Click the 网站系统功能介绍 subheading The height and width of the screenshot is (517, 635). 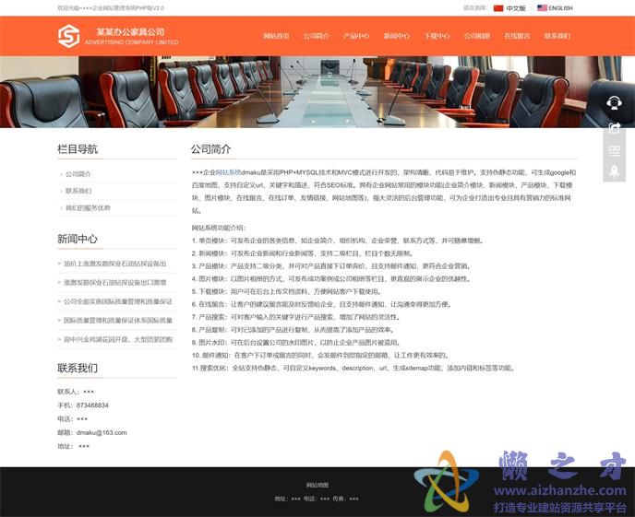click(219, 228)
